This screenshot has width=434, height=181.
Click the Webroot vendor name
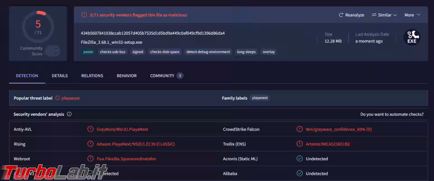22,159
